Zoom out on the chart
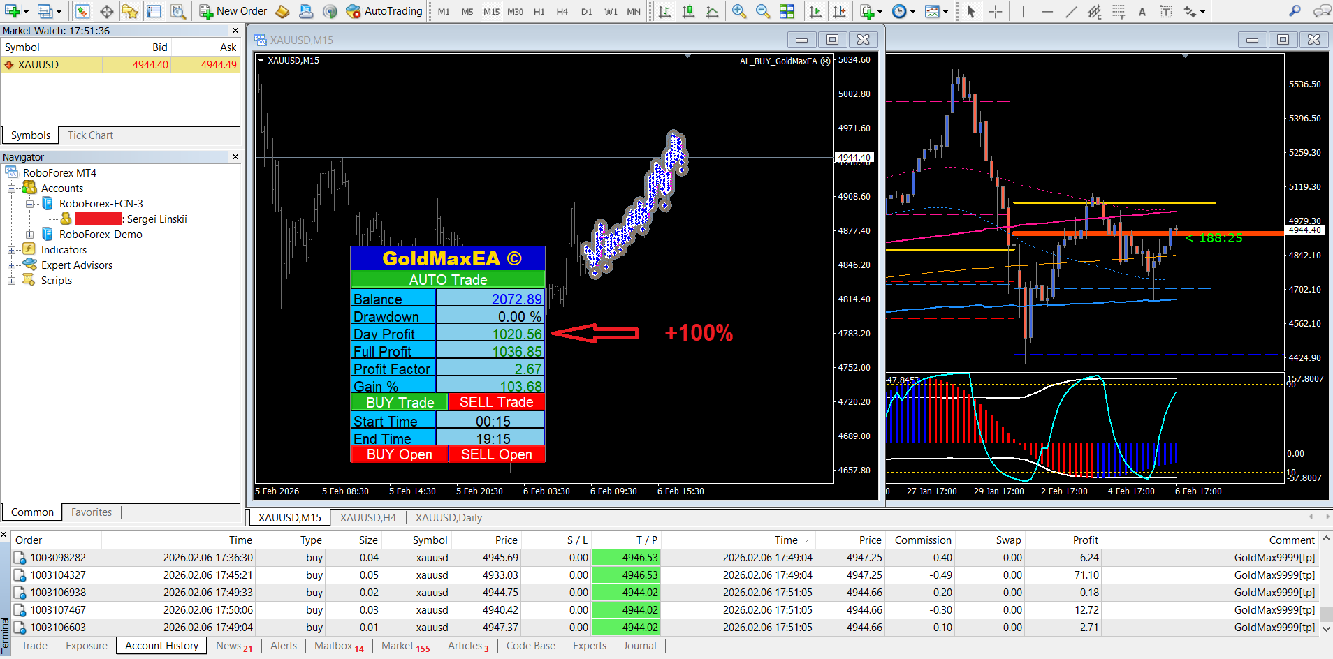The image size is (1333, 659). (763, 11)
